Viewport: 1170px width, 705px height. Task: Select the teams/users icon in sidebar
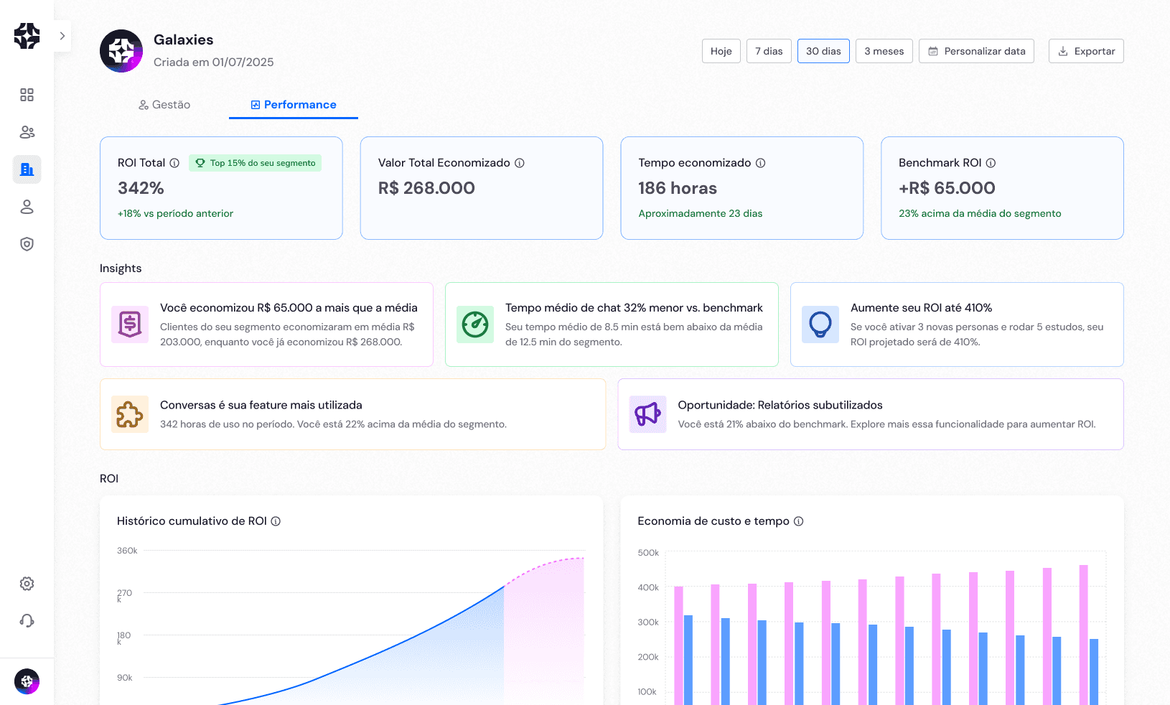click(27, 132)
